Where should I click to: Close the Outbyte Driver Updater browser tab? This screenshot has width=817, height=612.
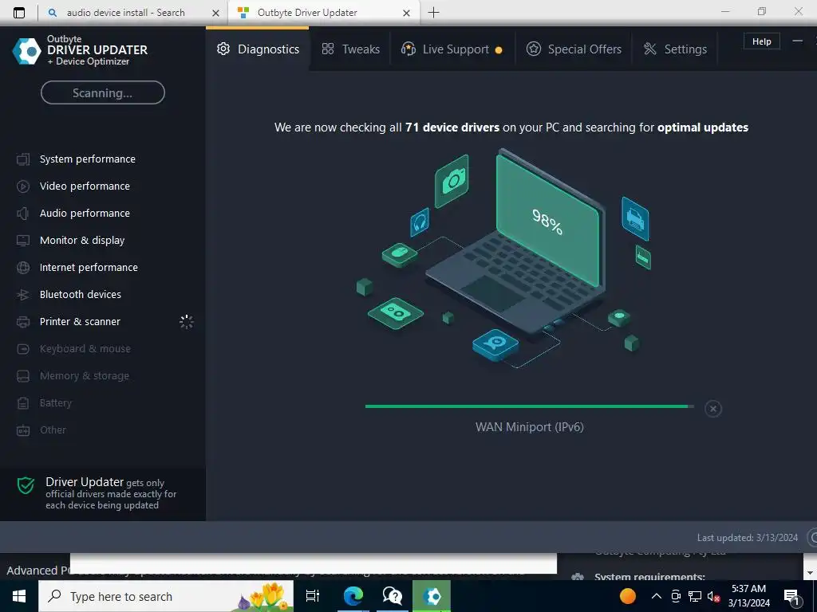[406, 13]
